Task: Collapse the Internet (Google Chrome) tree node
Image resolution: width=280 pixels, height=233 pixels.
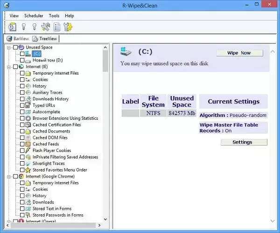Action: click(x=9, y=177)
